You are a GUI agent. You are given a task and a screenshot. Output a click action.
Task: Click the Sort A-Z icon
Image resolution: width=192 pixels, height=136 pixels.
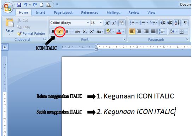(x=177, y=23)
